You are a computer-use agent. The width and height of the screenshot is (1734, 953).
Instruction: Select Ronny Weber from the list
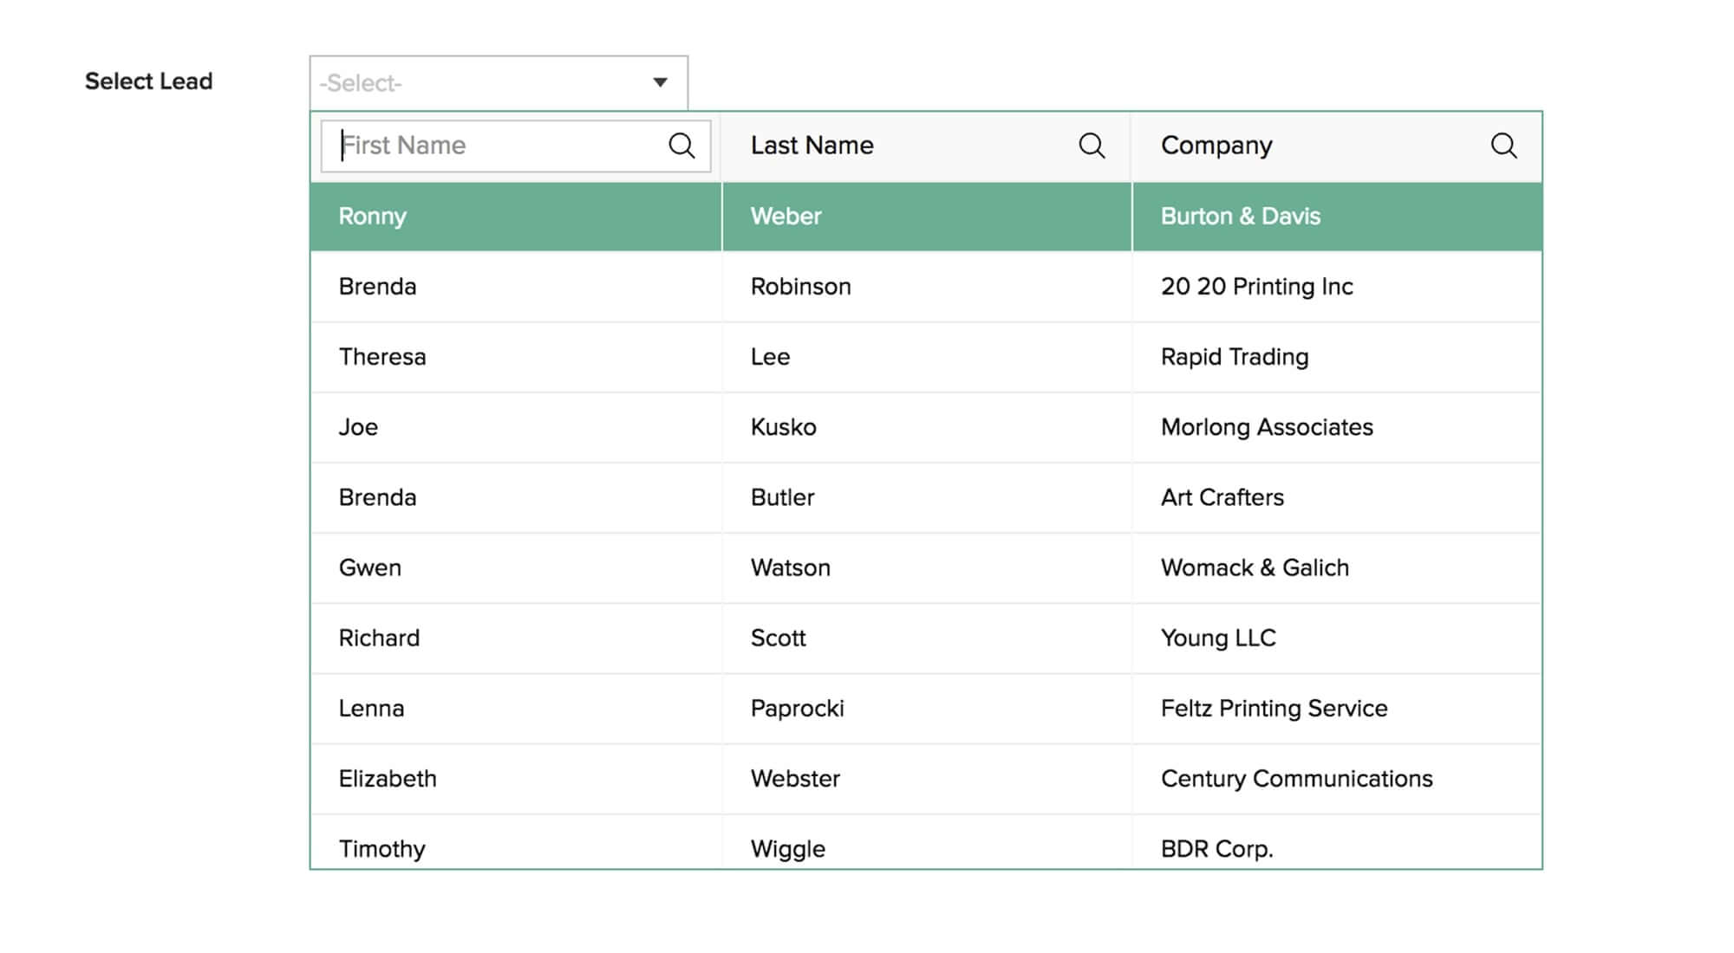pos(928,216)
